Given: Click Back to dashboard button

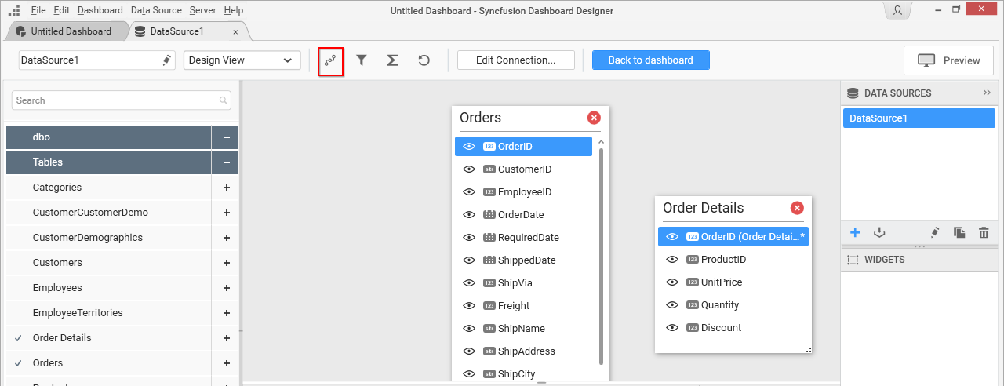Looking at the screenshot, I should point(650,60).
